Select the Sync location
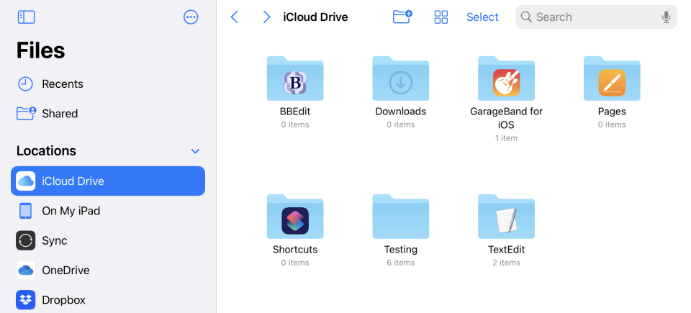The width and height of the screenshot is (691, 313). pos(54,240)
